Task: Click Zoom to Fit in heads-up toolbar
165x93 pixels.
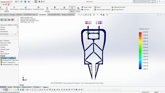Action: (x=79, y=15)
